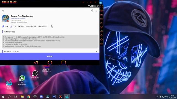
Task: Expand the Acerca da App section
Action: (x=50, y=51)
